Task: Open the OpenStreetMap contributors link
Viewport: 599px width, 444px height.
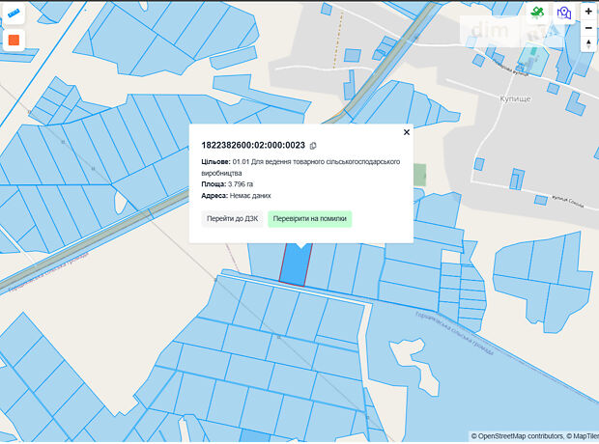Action: click(x=517, y=436)
